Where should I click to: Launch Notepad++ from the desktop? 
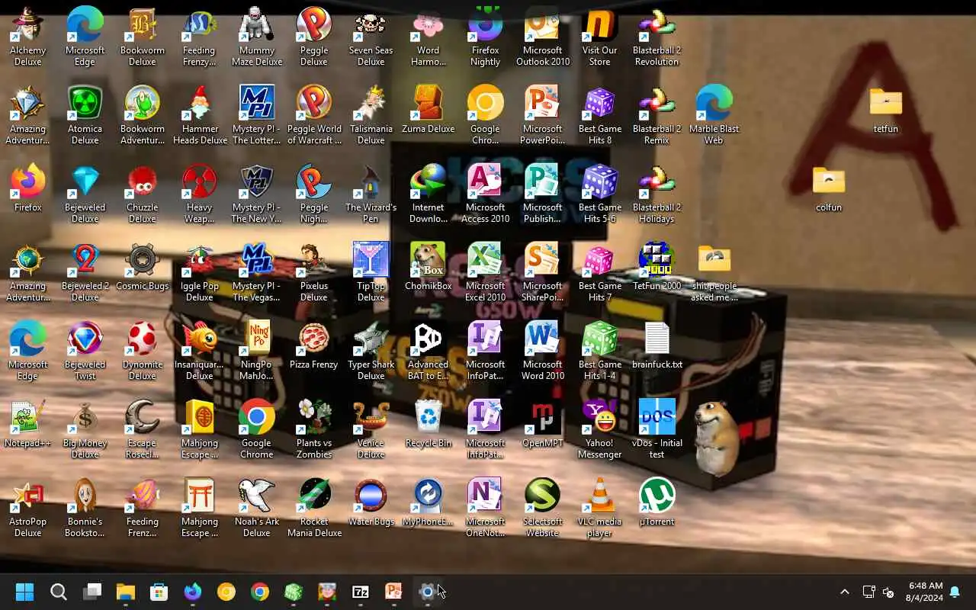pos(28,424)
